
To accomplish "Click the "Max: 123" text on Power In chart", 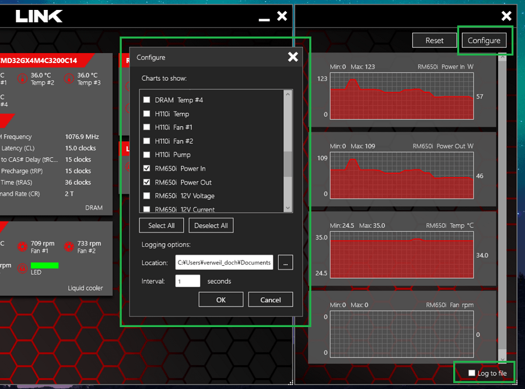I will tap(363, 67).
